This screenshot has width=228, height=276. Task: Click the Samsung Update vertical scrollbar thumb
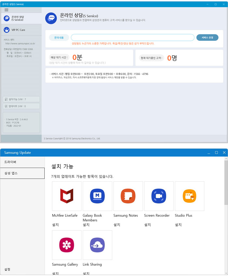point(226,182)
